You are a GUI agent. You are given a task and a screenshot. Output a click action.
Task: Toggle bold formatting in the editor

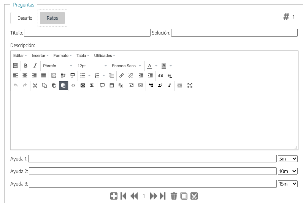coord(26,66)
